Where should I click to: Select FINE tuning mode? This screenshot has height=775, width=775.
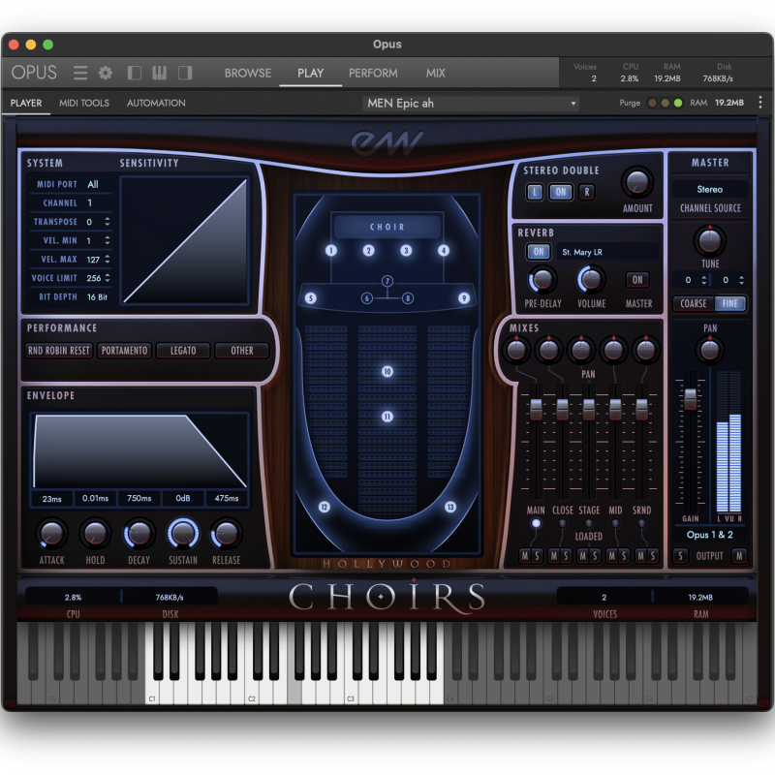point(730,303)
